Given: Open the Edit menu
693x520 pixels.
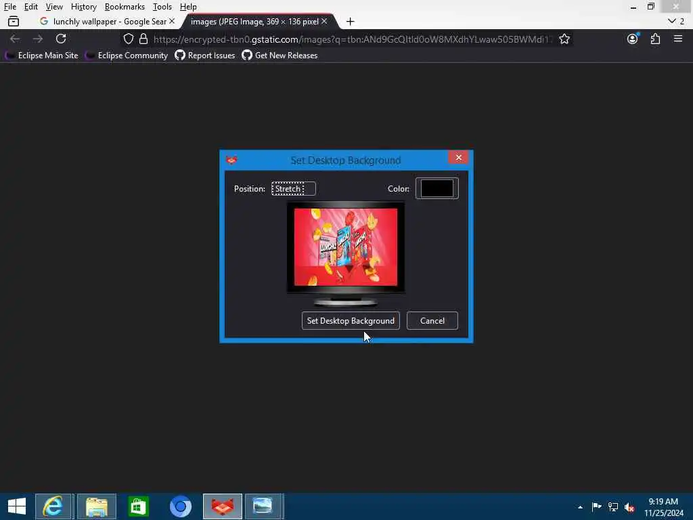Looking at the screenshot, I should (x=31, y=7).
